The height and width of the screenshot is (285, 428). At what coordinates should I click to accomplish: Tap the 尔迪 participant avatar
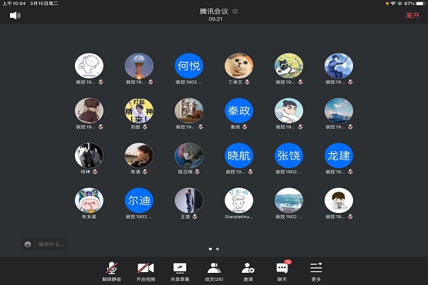(139, 201)
